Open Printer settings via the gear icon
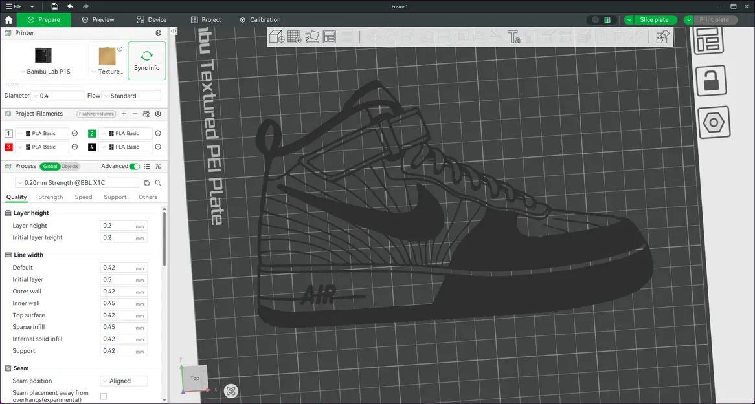This screenshot has height=404, width=755. click(x=157, y=32)
